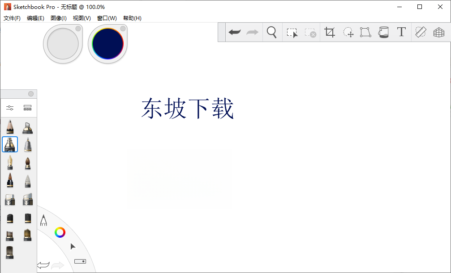
Task: Click the Redo arrow in top toolbar
Action: pyautogui.click(x=252, y=32)
